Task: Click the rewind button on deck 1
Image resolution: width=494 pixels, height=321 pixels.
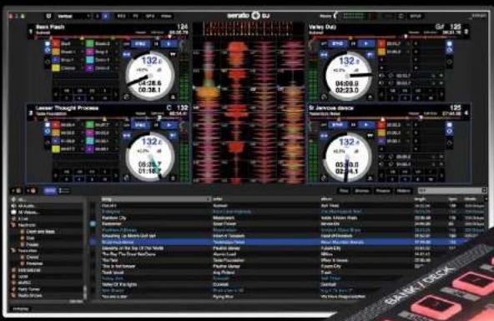Action: [127, 54]
